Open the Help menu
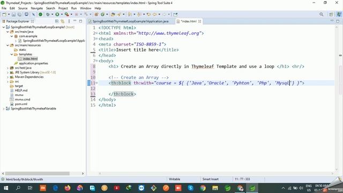This screenshot has height=193, width=343. point(98,9)
